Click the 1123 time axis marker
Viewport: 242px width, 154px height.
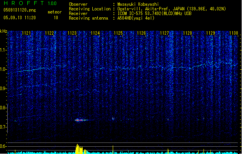pos(72,33)
